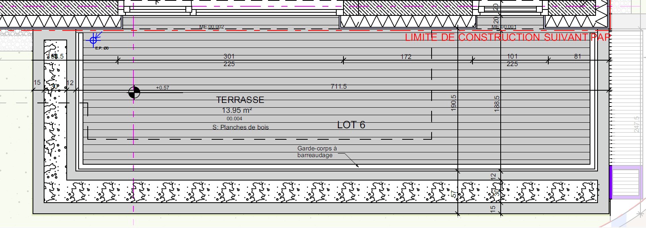
Task: Click the blue E.P. drain symbol
Action: [x=93, y=40]
